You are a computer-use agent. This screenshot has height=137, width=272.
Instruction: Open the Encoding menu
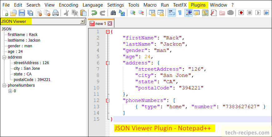[x=69, y=5]
